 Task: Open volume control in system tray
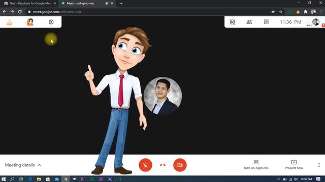(296, 179)
